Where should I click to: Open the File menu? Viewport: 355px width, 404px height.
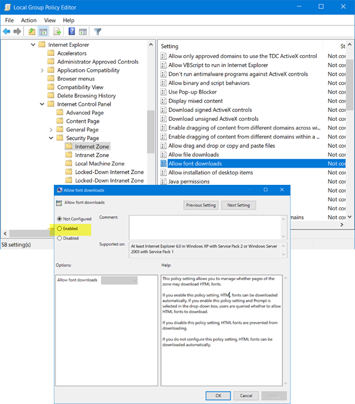coord(9,20)
